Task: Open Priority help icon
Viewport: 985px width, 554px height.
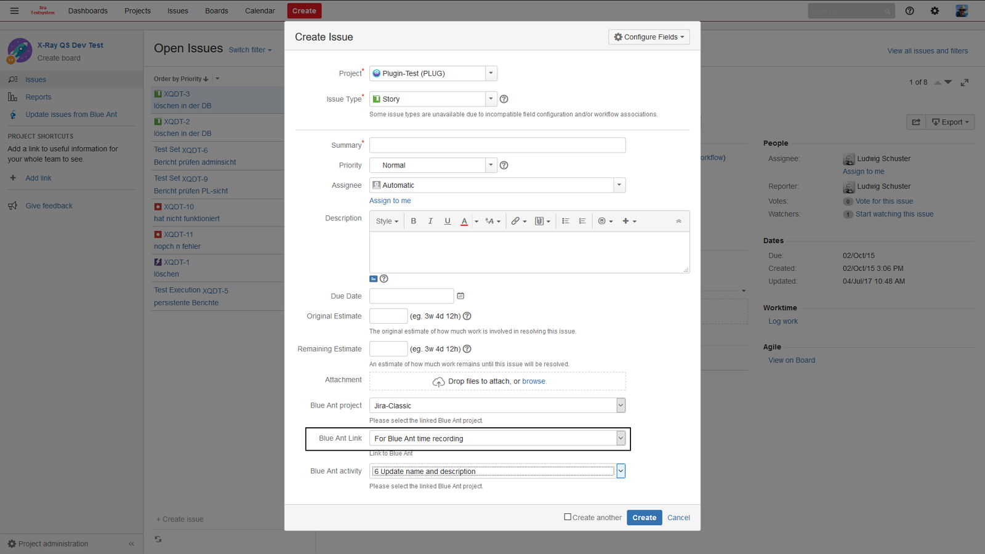Action: (504, 165)
